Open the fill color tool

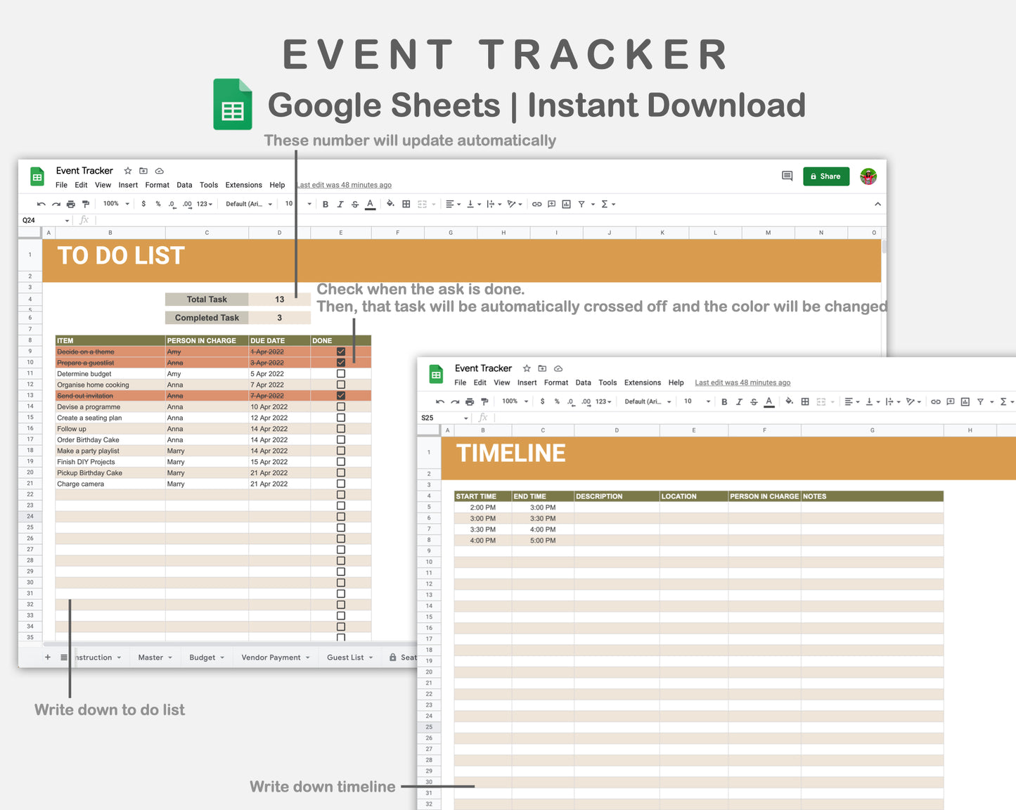tap(390, 204)
